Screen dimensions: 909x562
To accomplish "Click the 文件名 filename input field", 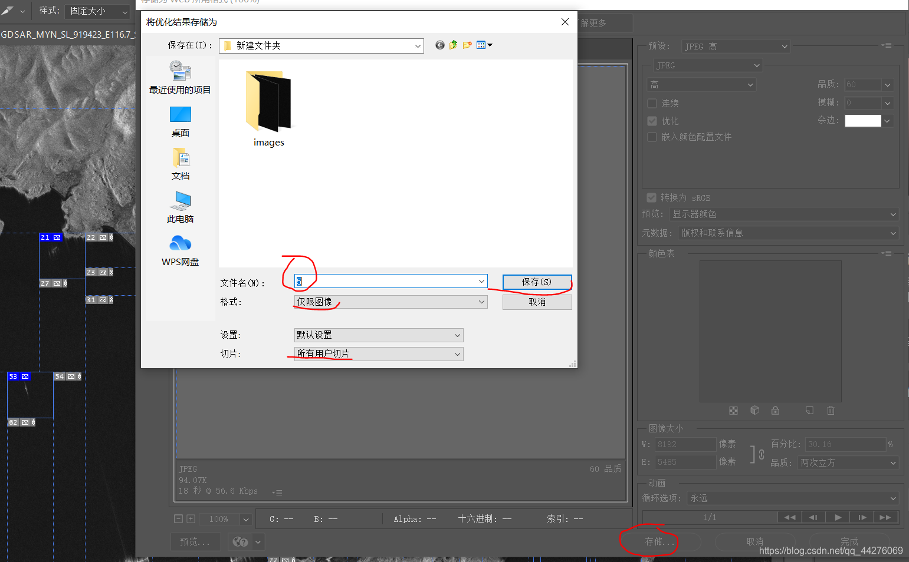I will click(390, 282).
